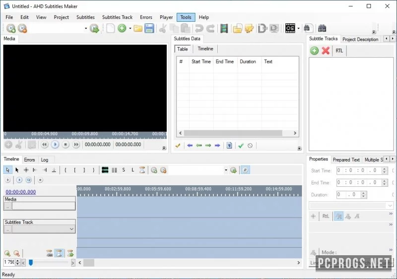Screen dimensions: 397x279
Task: Click the green checkmark under the subtitles table
Action: point(241,145)
